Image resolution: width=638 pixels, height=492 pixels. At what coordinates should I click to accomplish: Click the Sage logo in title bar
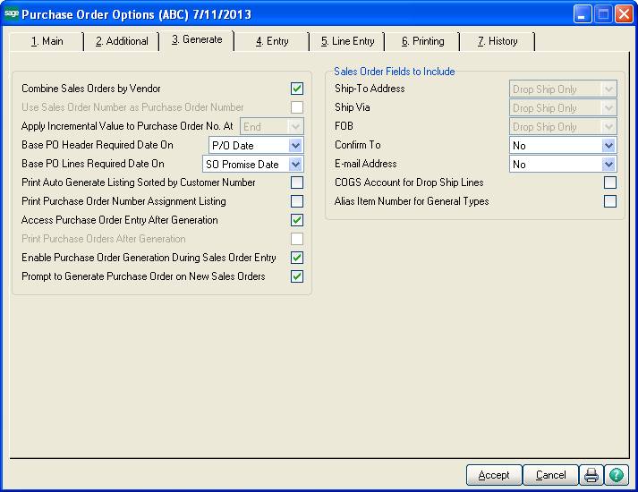pyautogui.click(x=11, y=14)
